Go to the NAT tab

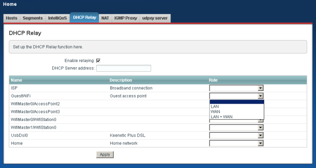coord(105,18)
